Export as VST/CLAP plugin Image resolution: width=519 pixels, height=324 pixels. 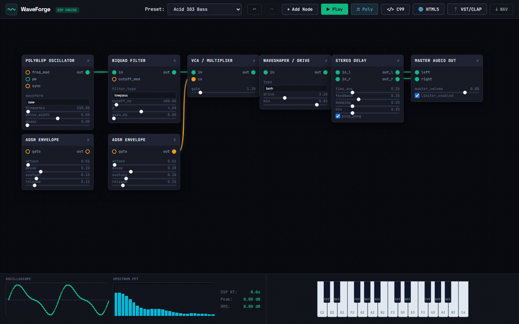(467, 9)
